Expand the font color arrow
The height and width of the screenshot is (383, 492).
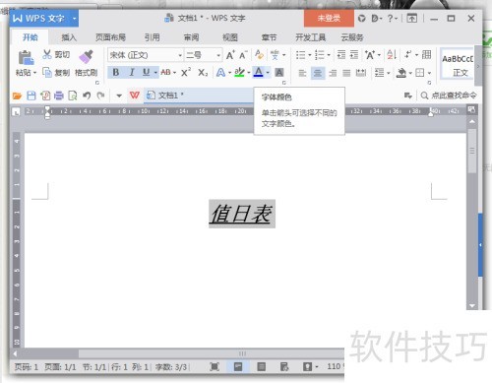coord(268,73)
